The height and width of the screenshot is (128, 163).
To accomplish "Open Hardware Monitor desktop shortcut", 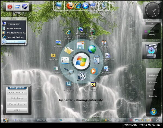I will point(93,35).
